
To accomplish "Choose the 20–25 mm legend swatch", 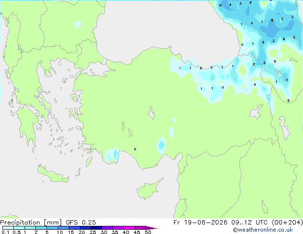I will (x=85, y=228).
